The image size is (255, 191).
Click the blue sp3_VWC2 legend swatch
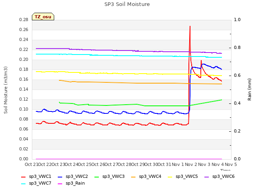[x=60, y=177]
